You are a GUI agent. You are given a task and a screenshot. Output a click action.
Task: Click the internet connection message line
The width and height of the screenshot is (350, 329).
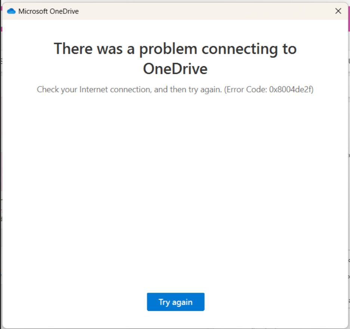tap(175, 89)
